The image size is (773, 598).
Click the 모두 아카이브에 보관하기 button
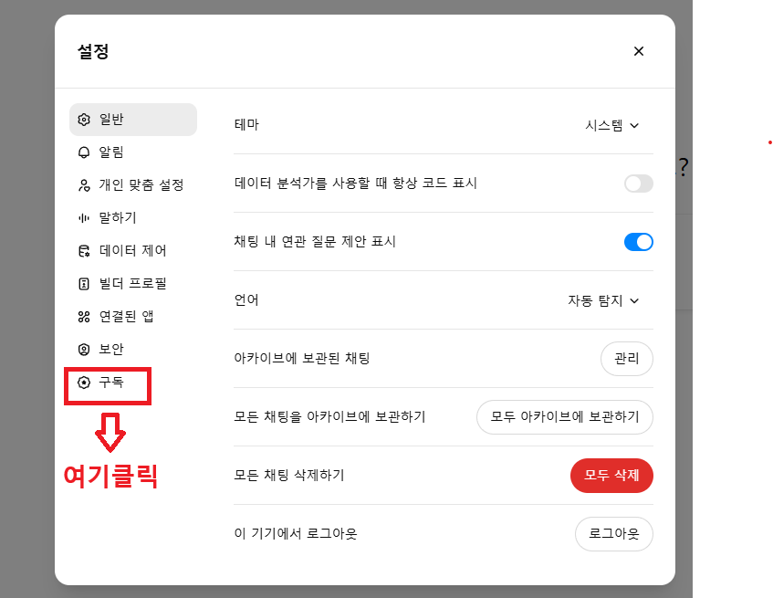pyautogui.click(x=565, y=417)
